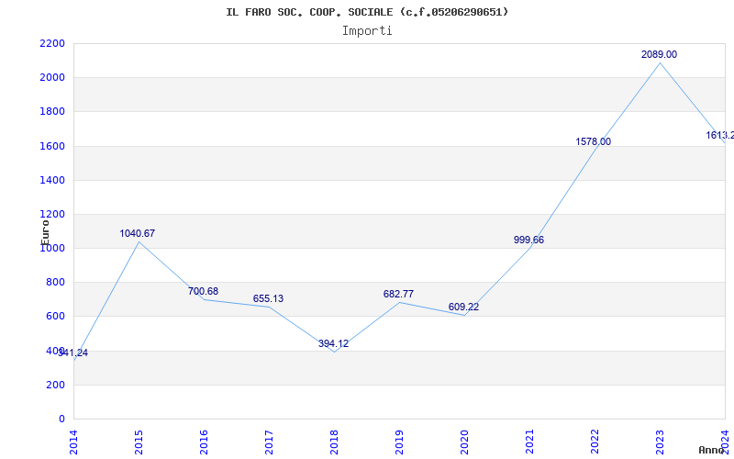The image size is (734, 459).
Task: Click year 2015 on the x-axis
Action: 139,442
